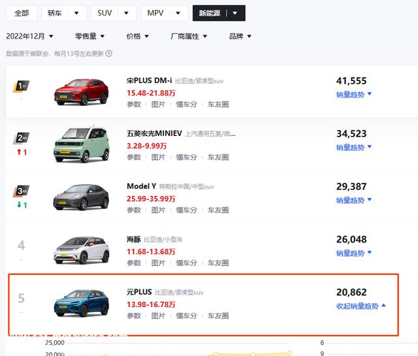Open the green 五菱宏光MINIEV car image
This screenshot has width=418, height=356.
pos(82,144)
